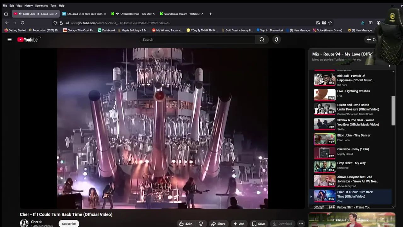Toggle the browser sidebar icon
The image size is (403, 227).
pos(371,23)
